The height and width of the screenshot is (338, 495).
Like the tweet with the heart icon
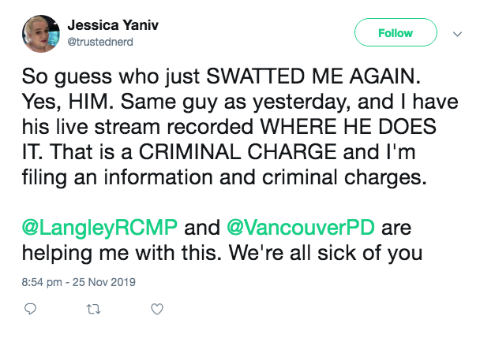pyautogui.click(x=157, y=309)
